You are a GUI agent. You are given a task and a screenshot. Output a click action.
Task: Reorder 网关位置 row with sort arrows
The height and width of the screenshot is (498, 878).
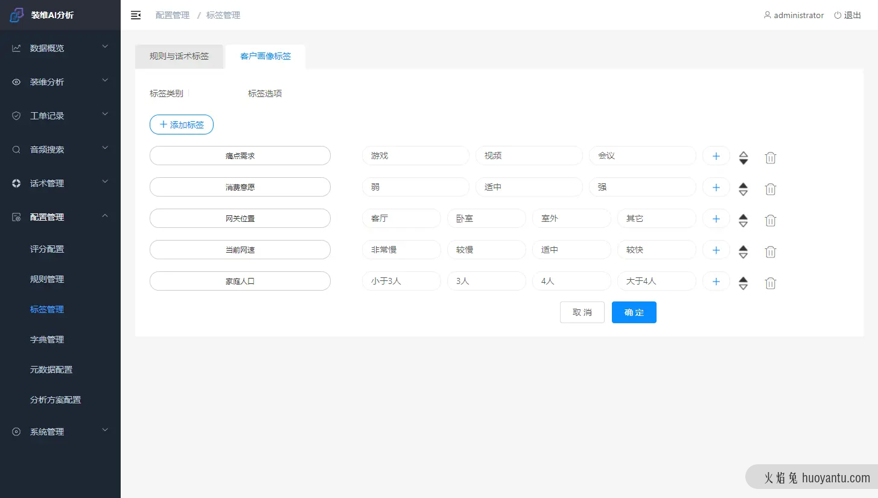click(743, 221)
